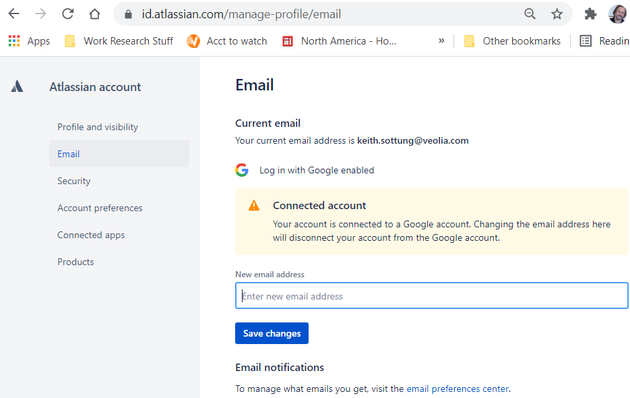Image resolution: width=630 pixels, height=398 pixels.
Task: Click the New email address field
Action: pos(432,295)
